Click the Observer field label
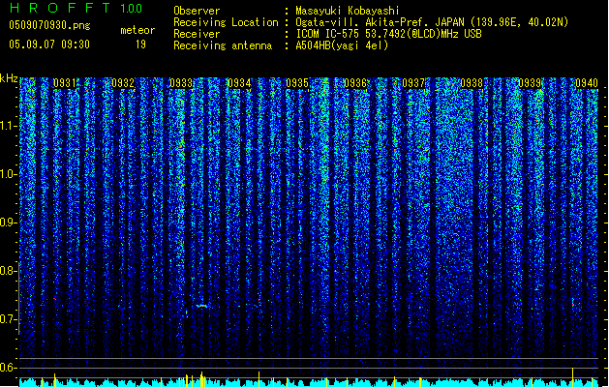This screenshot has height=387, width=609. pos(197,11)
